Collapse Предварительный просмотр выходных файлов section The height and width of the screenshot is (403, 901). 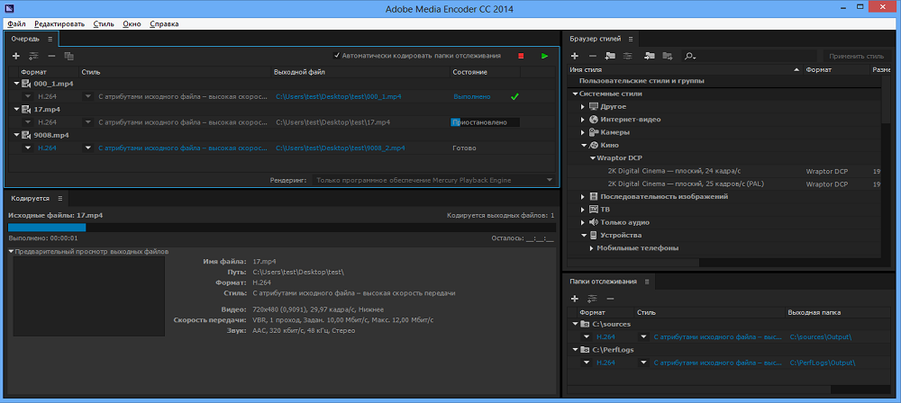click(x=11, y=252)
